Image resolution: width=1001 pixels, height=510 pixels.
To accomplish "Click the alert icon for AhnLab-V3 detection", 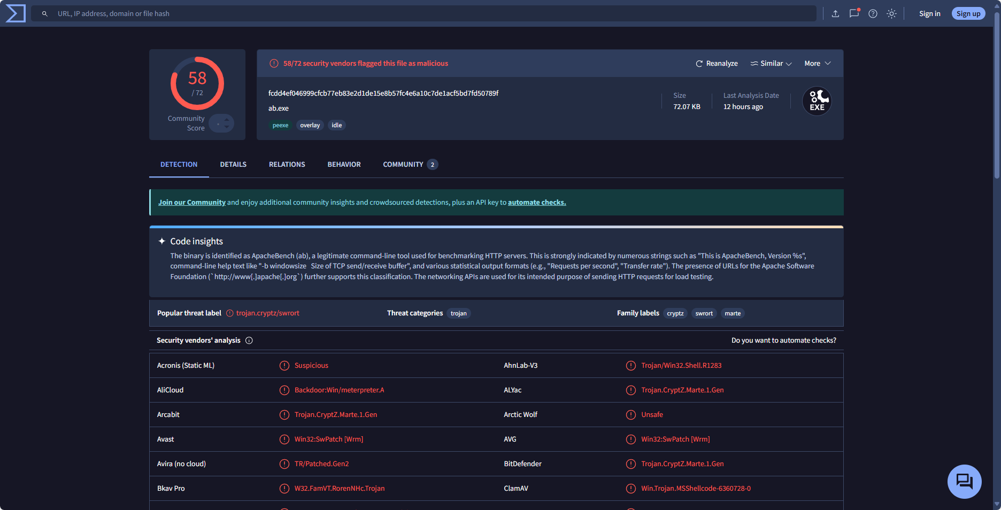I will [631, 366].
